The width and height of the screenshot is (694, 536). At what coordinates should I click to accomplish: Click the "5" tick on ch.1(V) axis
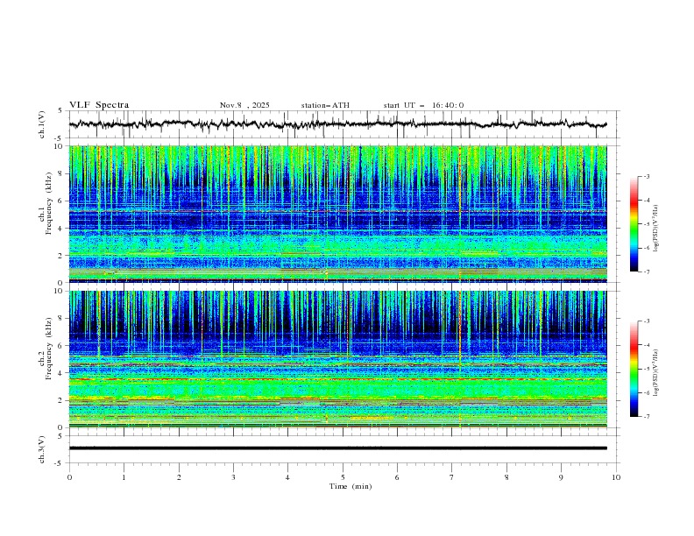click(x=60, y=111)
